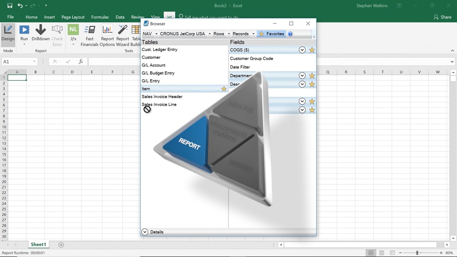Screen dimensions: 457x257
Task: Open the Name Box dropdown arrow
Action: (34, 61)
